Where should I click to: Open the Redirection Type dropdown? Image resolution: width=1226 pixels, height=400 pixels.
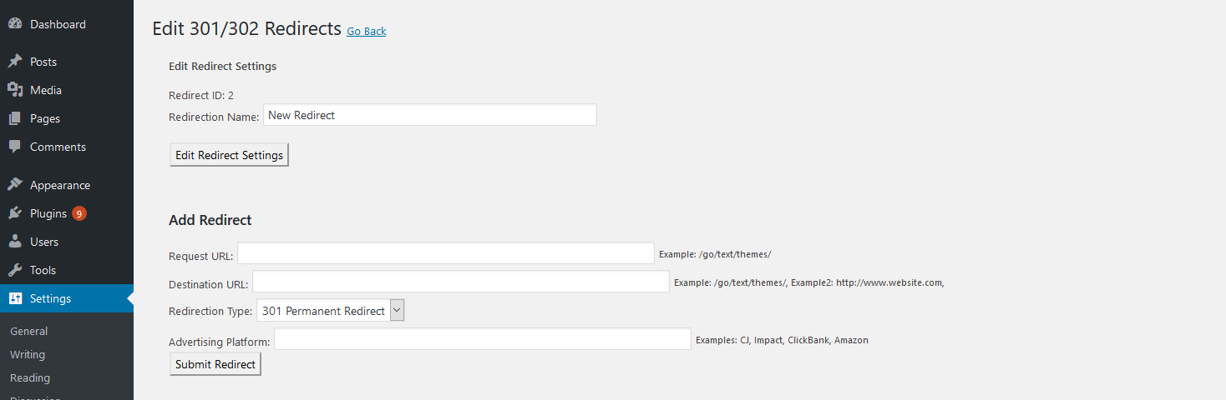click(x=331, y=311)
